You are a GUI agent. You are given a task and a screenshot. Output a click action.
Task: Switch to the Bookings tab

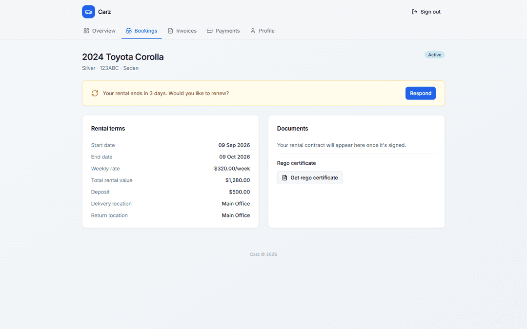pos(142,31)
